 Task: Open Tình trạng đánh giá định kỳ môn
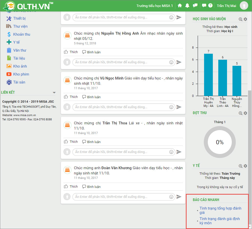point(220,221)
